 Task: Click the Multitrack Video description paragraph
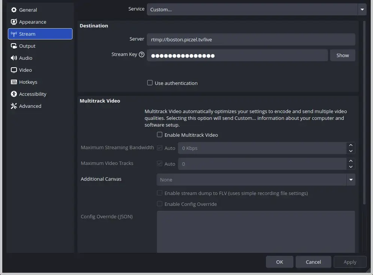coord(246,118)
